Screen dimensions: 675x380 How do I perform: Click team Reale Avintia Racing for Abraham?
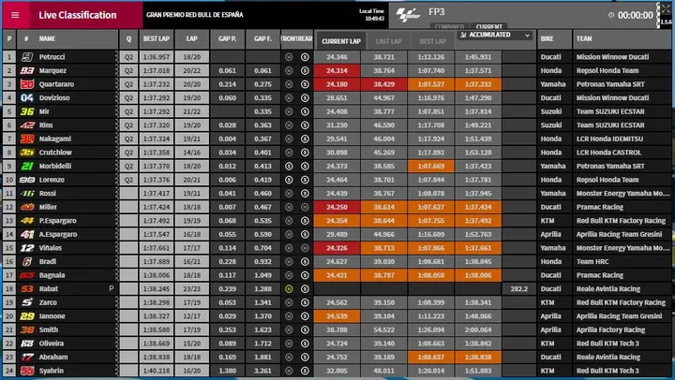pyautogui.click(x=608, y=357)
